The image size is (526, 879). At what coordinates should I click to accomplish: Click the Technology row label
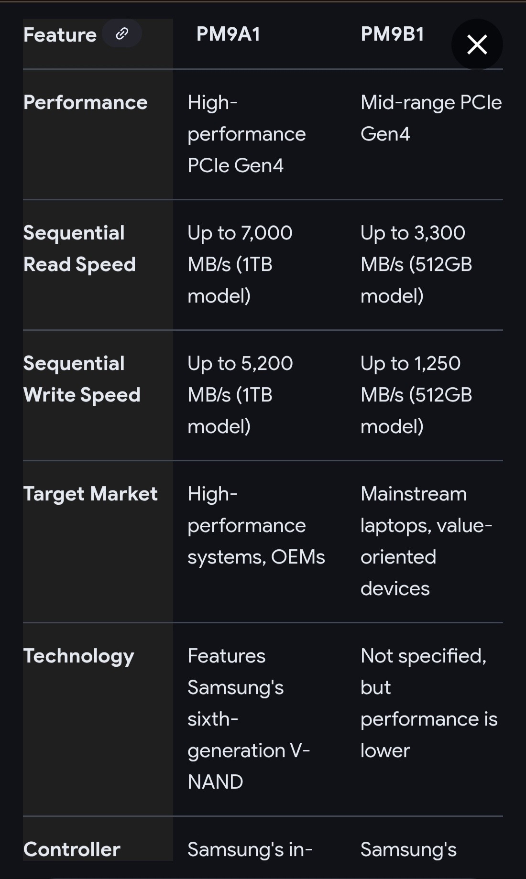79,656
